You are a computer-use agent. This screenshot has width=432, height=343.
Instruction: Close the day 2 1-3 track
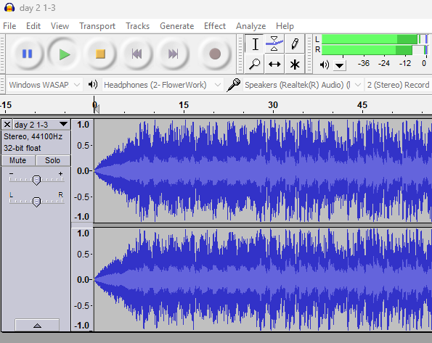click(7, 125)
